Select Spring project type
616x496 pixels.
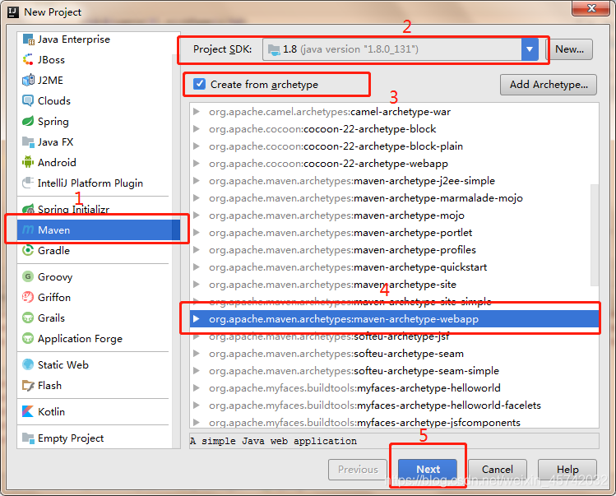point(95,121)
